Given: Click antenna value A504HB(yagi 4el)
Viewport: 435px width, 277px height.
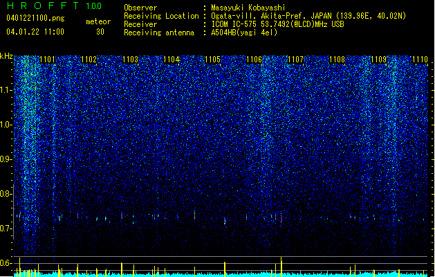Looking at the screenshot, I should point(244,33).
